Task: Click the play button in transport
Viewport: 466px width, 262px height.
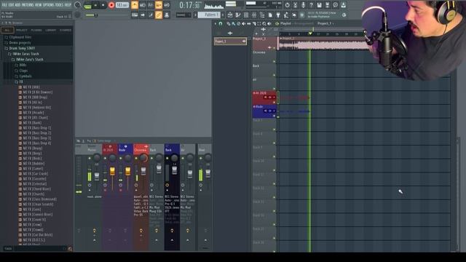Action: click(95, 5)
